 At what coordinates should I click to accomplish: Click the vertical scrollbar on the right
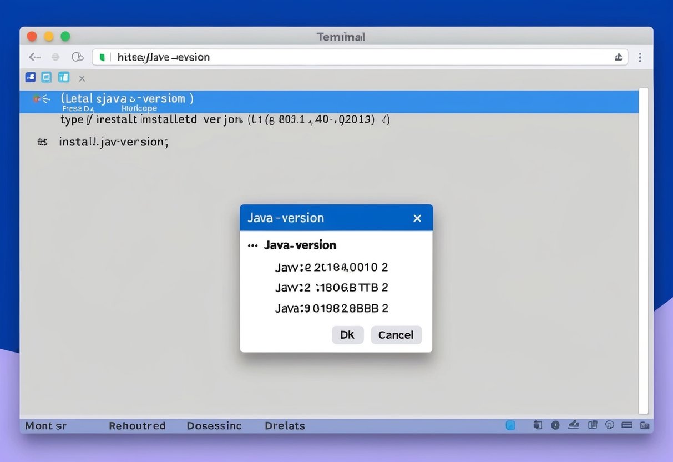pyautogui.click(x=644, y=250)
